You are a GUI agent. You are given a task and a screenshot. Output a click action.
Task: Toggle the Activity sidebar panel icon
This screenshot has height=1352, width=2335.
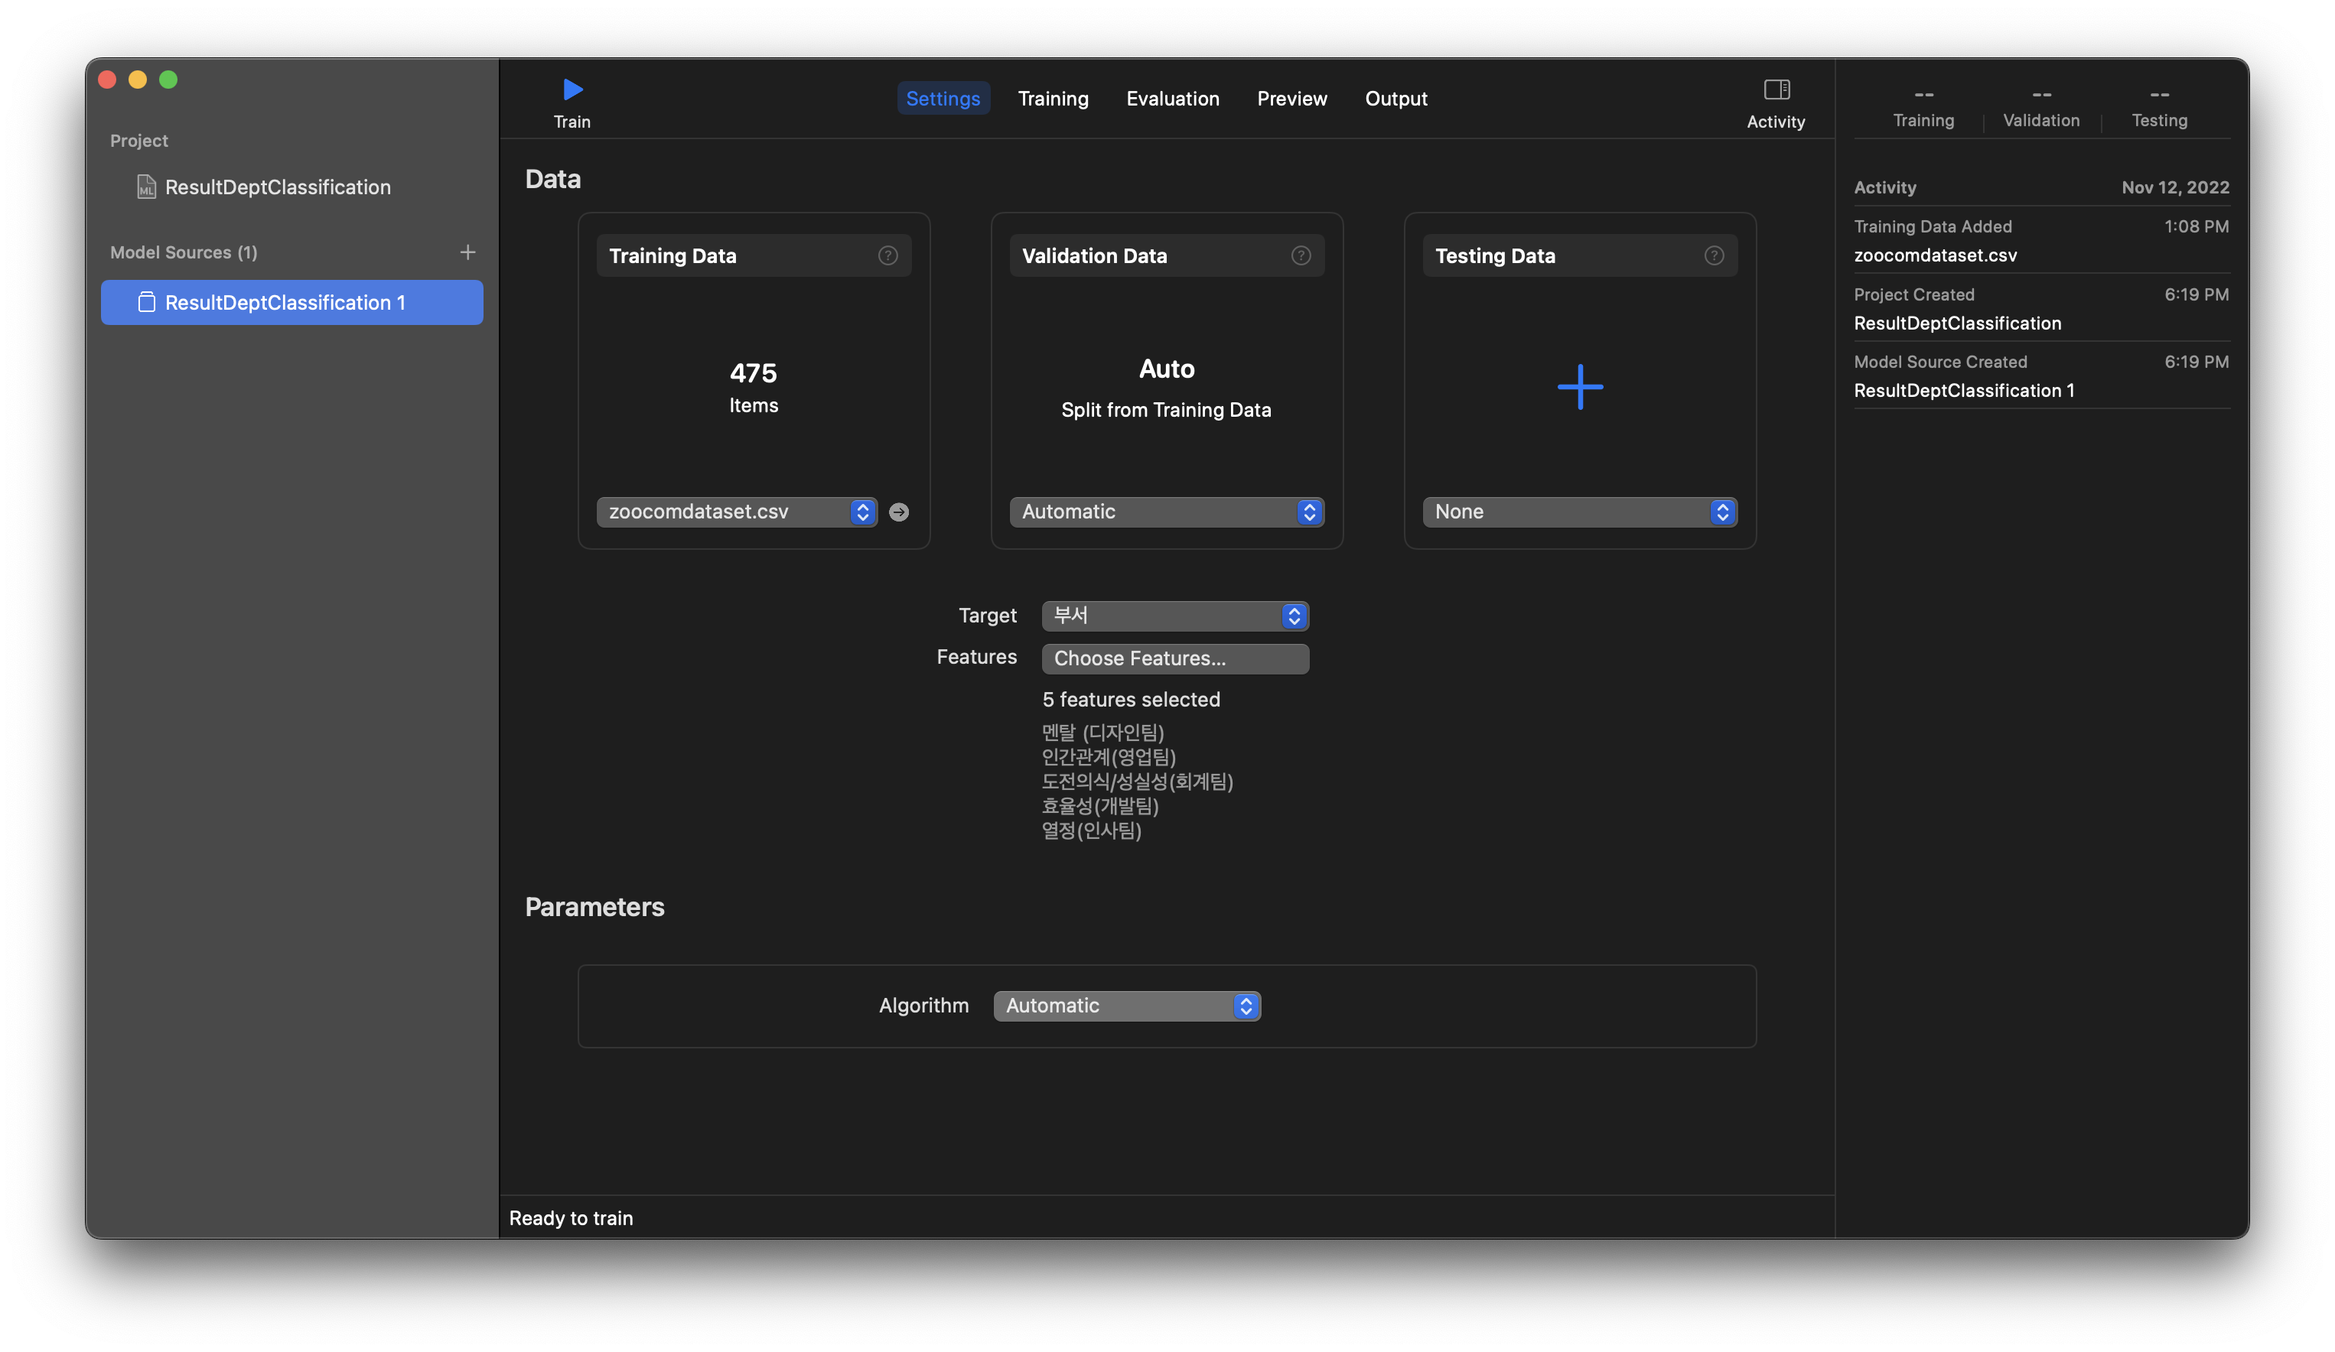1775,89
